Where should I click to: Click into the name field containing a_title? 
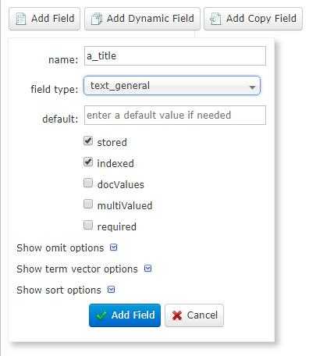tap(175, 56)
